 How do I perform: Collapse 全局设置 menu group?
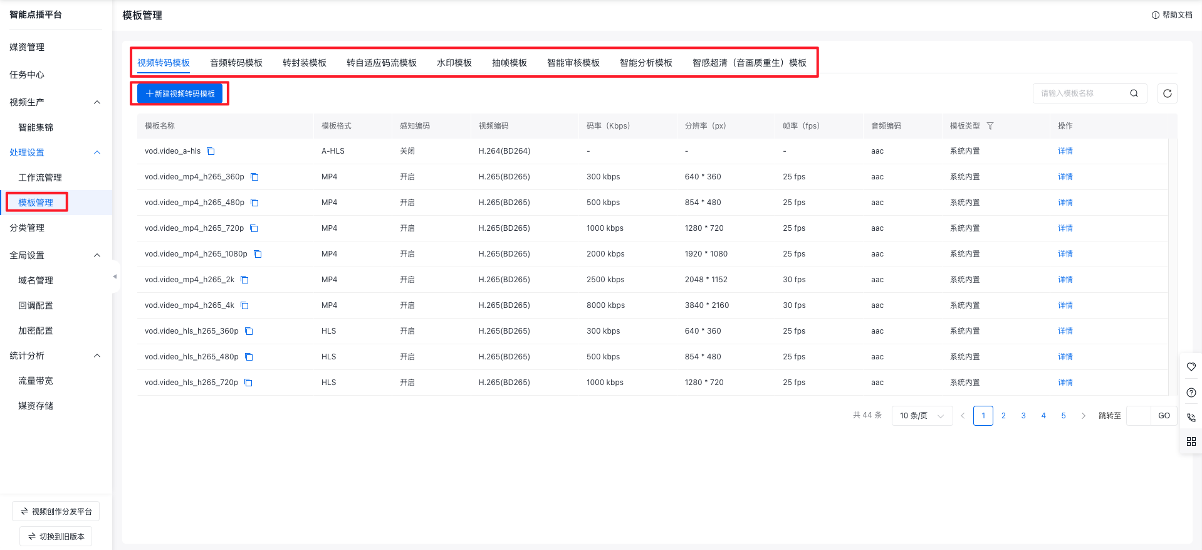tap(97, 255)
